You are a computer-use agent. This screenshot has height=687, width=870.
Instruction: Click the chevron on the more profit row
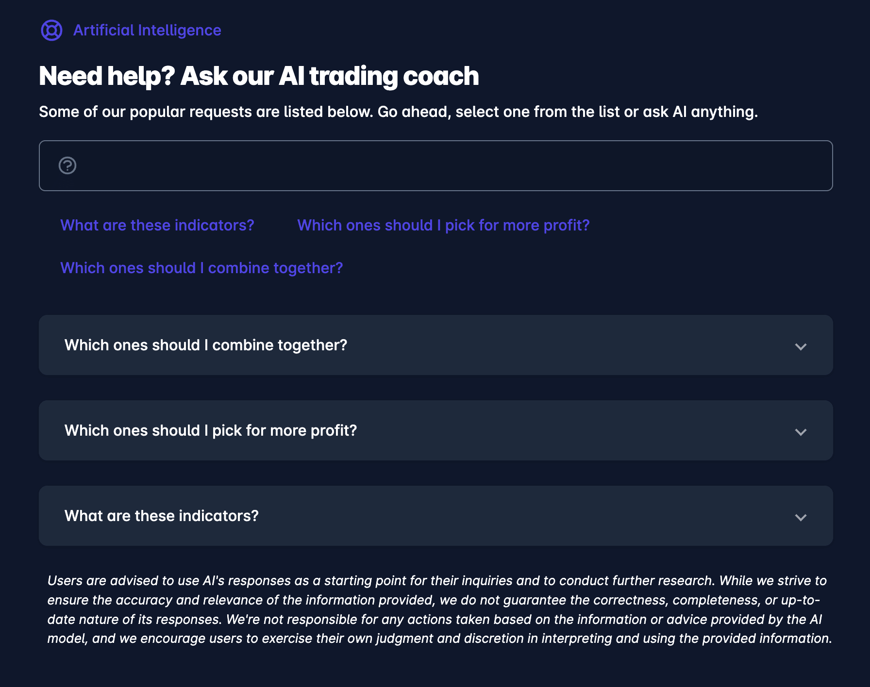pos(801,432)
